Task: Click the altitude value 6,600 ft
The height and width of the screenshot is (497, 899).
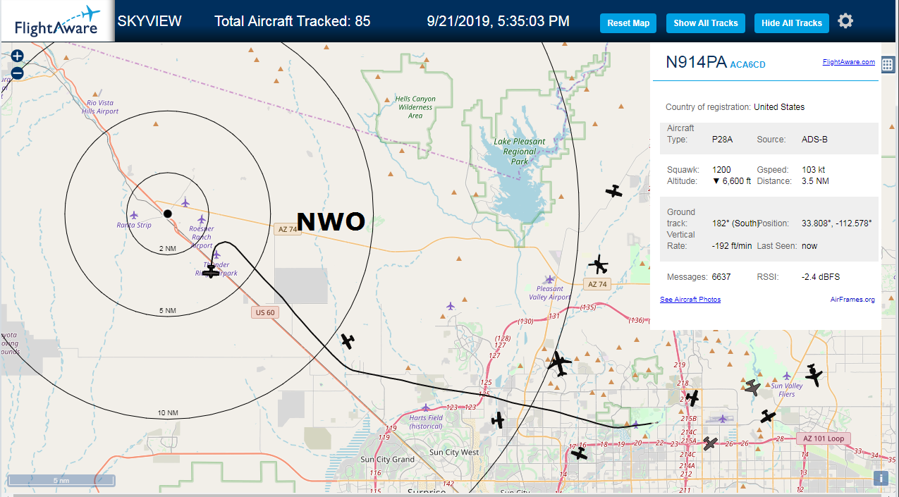Action: 732,181
